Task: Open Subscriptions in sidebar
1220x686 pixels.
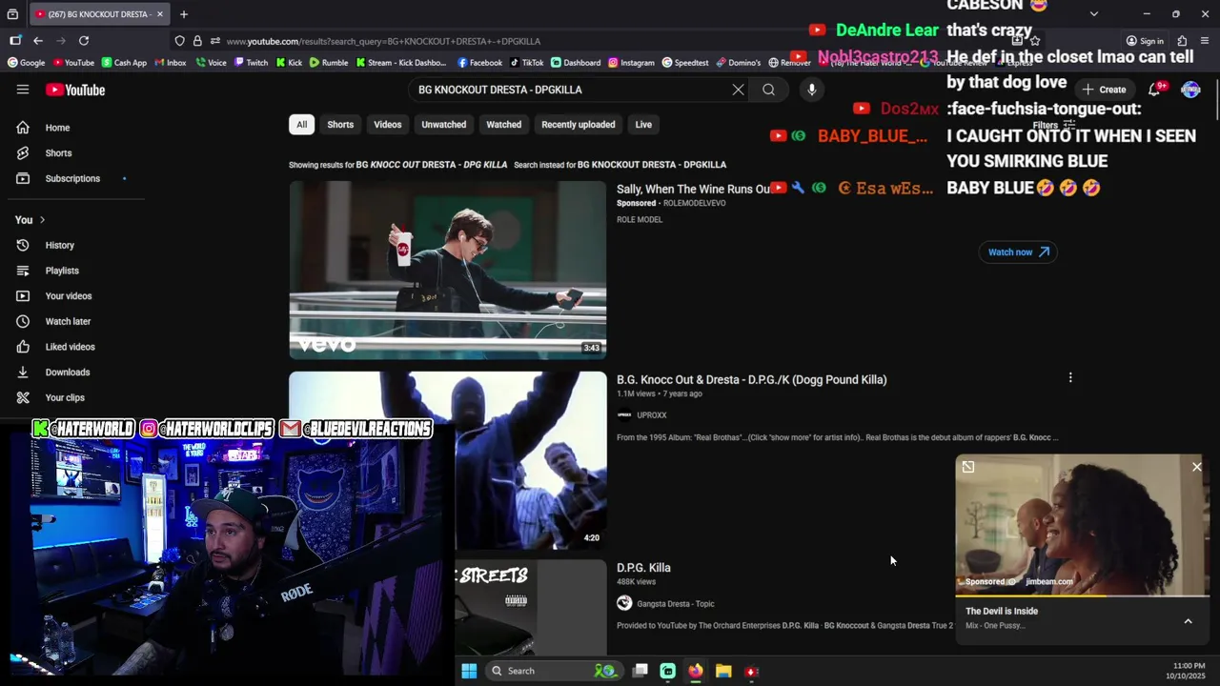Action: pyautogui.click(x=72, y=178)
